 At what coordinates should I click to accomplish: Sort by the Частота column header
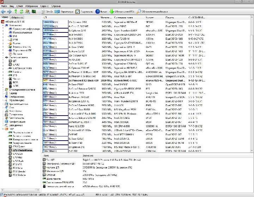point(106,18)
